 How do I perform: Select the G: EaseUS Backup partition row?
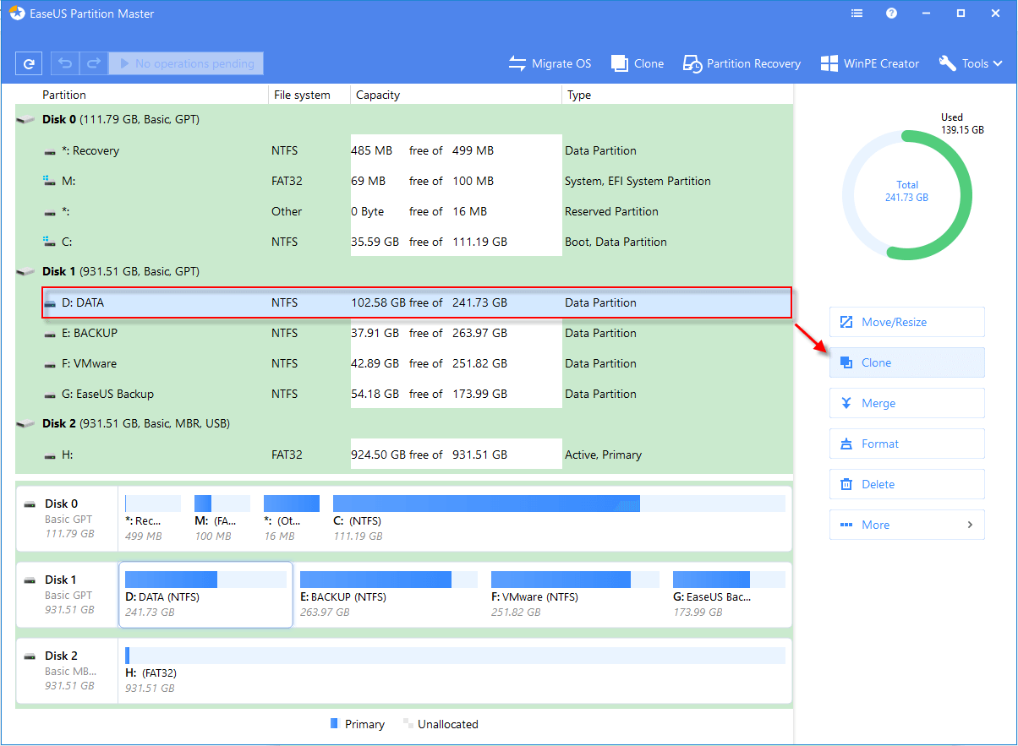[x=404, y=394]
